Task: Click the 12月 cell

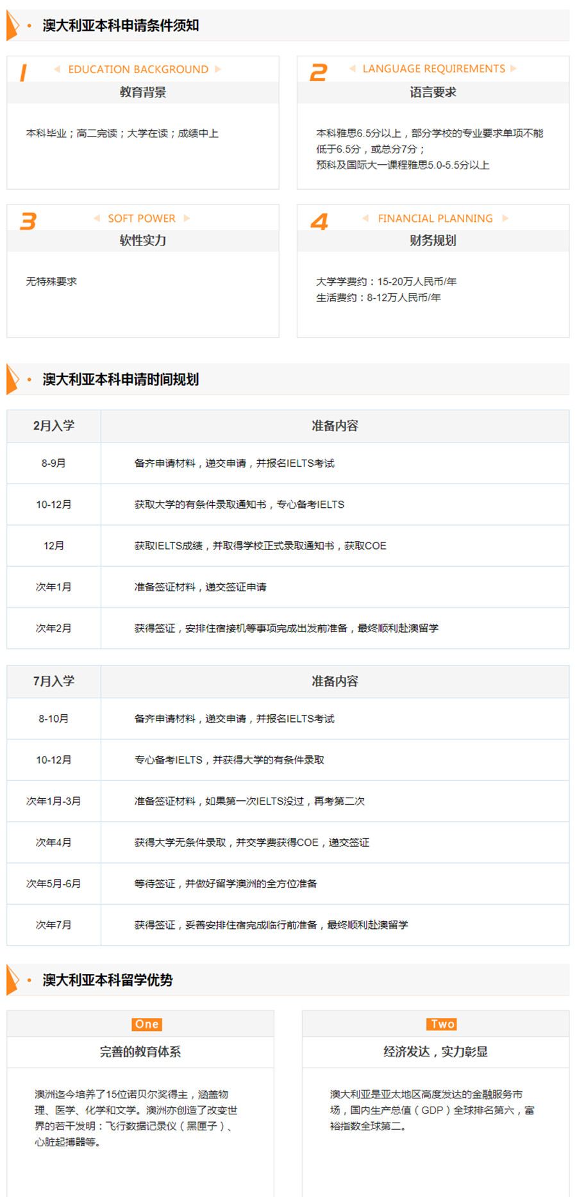Action: (54, 546)
